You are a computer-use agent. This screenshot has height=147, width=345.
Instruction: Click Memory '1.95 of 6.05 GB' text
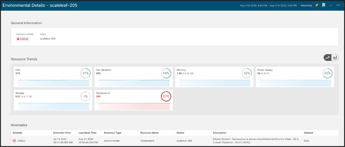[185, 73]
